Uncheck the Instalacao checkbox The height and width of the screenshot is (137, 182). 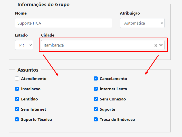17,89
